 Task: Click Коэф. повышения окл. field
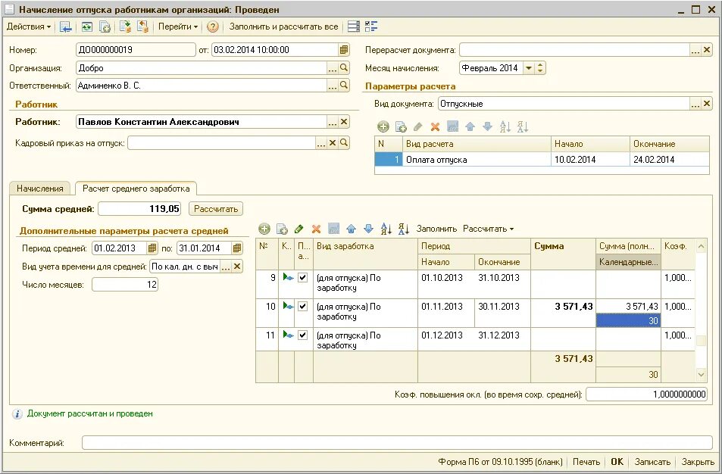tap(646, 394)
